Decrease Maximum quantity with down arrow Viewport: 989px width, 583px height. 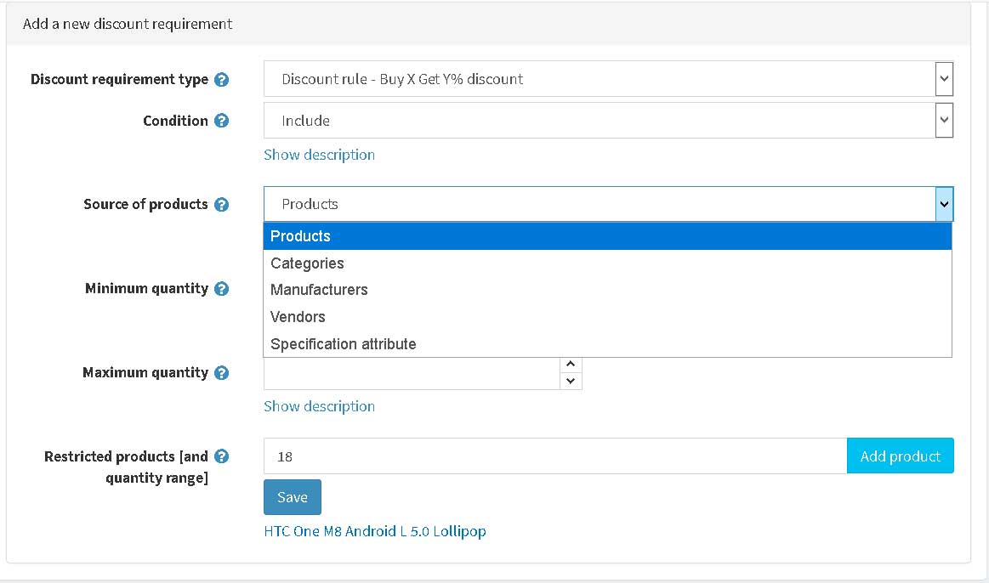tap(571, 381)
